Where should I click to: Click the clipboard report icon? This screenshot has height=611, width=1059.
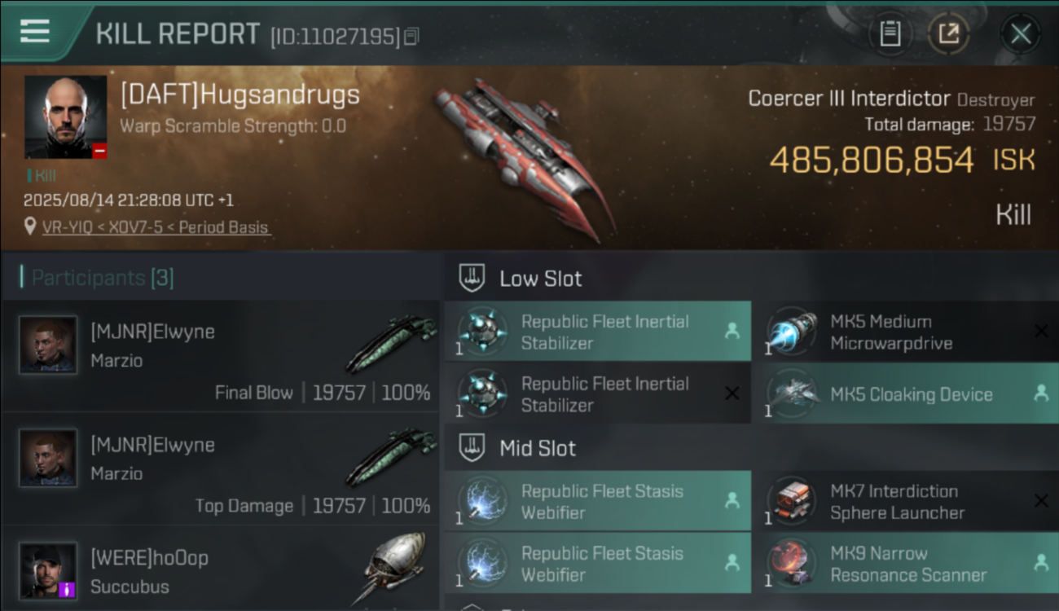(890, 33)
